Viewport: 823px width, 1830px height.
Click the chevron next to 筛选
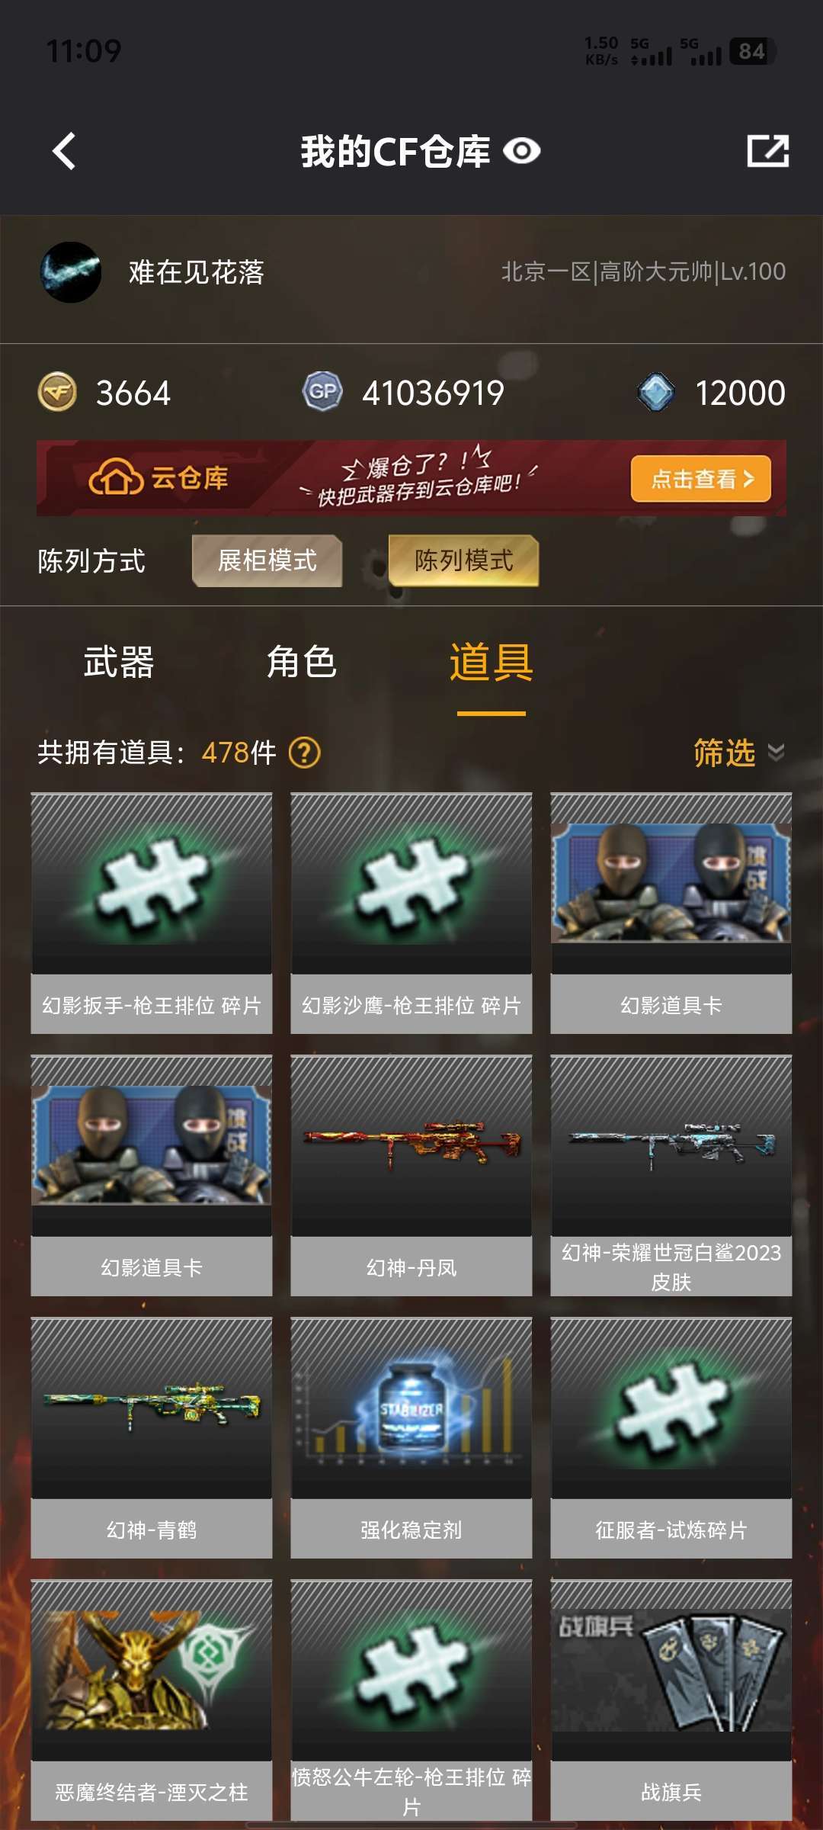click(x=776, y=753)
